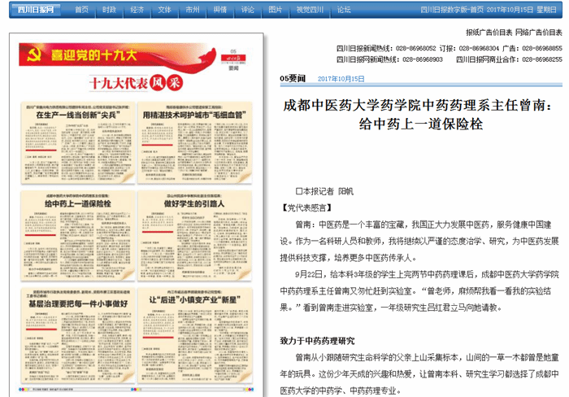Open the 论坛 forum link
569x397 pixels.
pos(344,10)
